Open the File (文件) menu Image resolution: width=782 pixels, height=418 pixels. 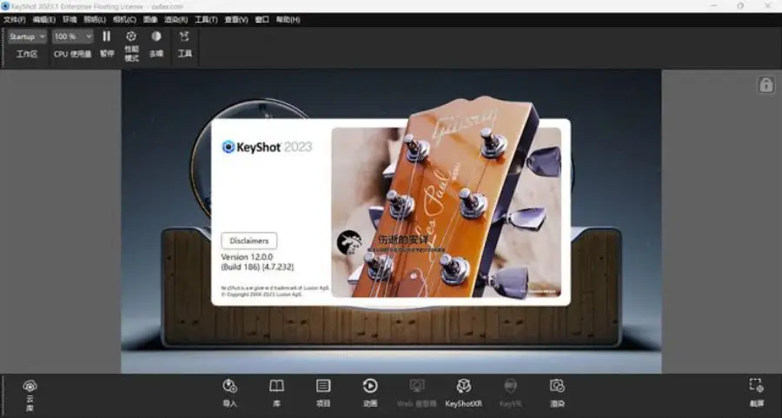pos(15,19)
